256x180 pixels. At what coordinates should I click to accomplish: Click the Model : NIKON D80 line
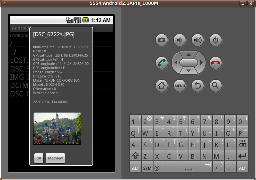tap(49, 85)
